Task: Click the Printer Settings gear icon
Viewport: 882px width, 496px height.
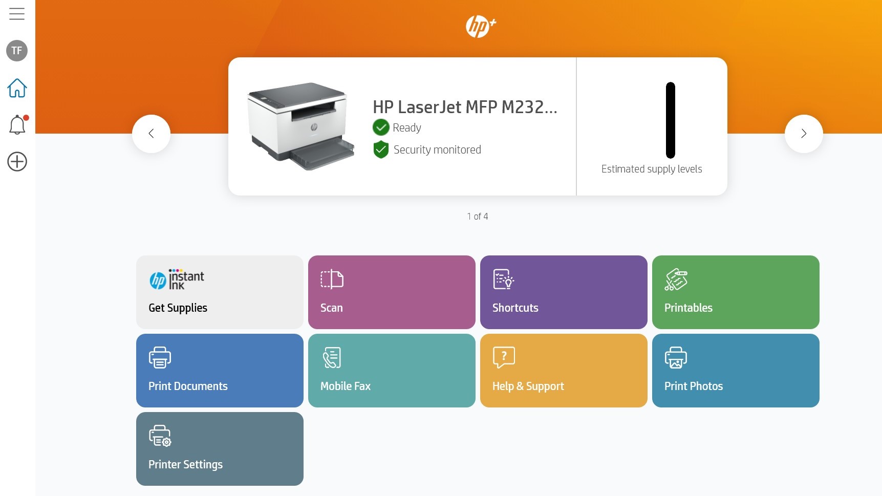Action: pyautogui.click(x=160, y=436)
